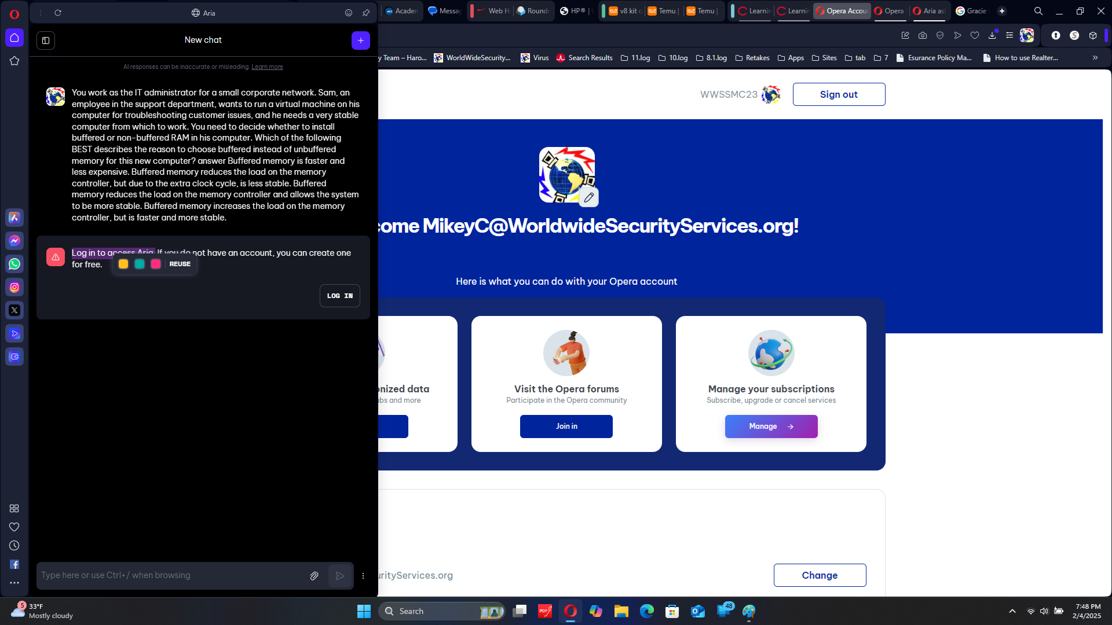Take a snapshot with camera icon
1112x625 pixels.
923,35
